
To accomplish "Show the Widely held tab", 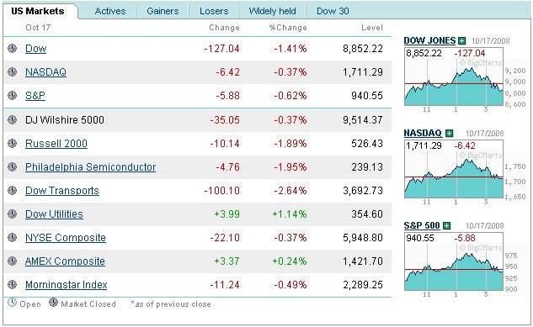I will click(x=272, y=11).
